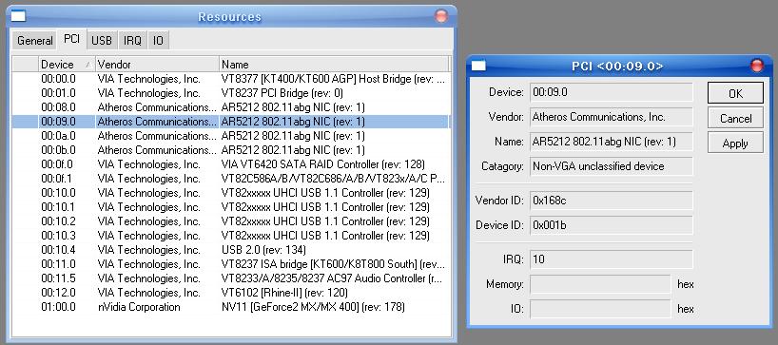
Task: Sort the list by Device column header
Action: pos(67,65)
